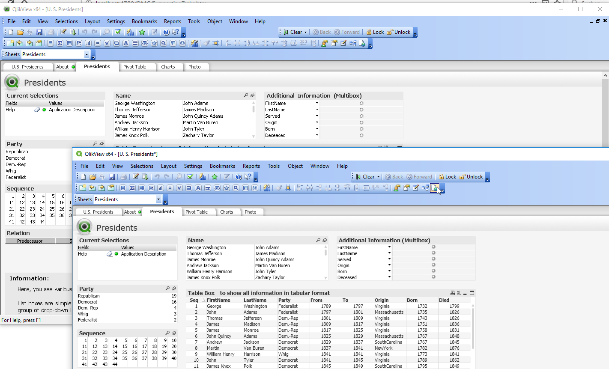609x369 pixels.
Task: Toggle Design Grid in front window toolbar
Action: click(x=288, y=188)
